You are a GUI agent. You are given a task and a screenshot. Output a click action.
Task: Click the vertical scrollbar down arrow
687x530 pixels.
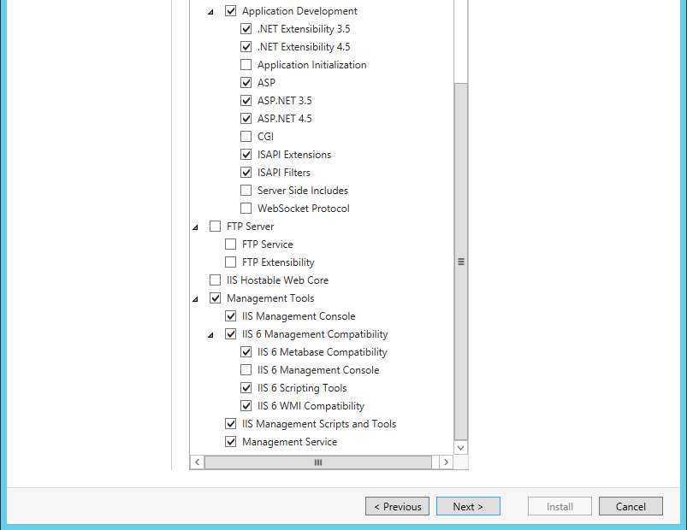pos(461,447)
